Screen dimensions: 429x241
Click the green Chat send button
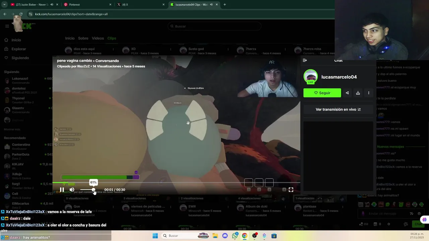click(x=418, y=224)
